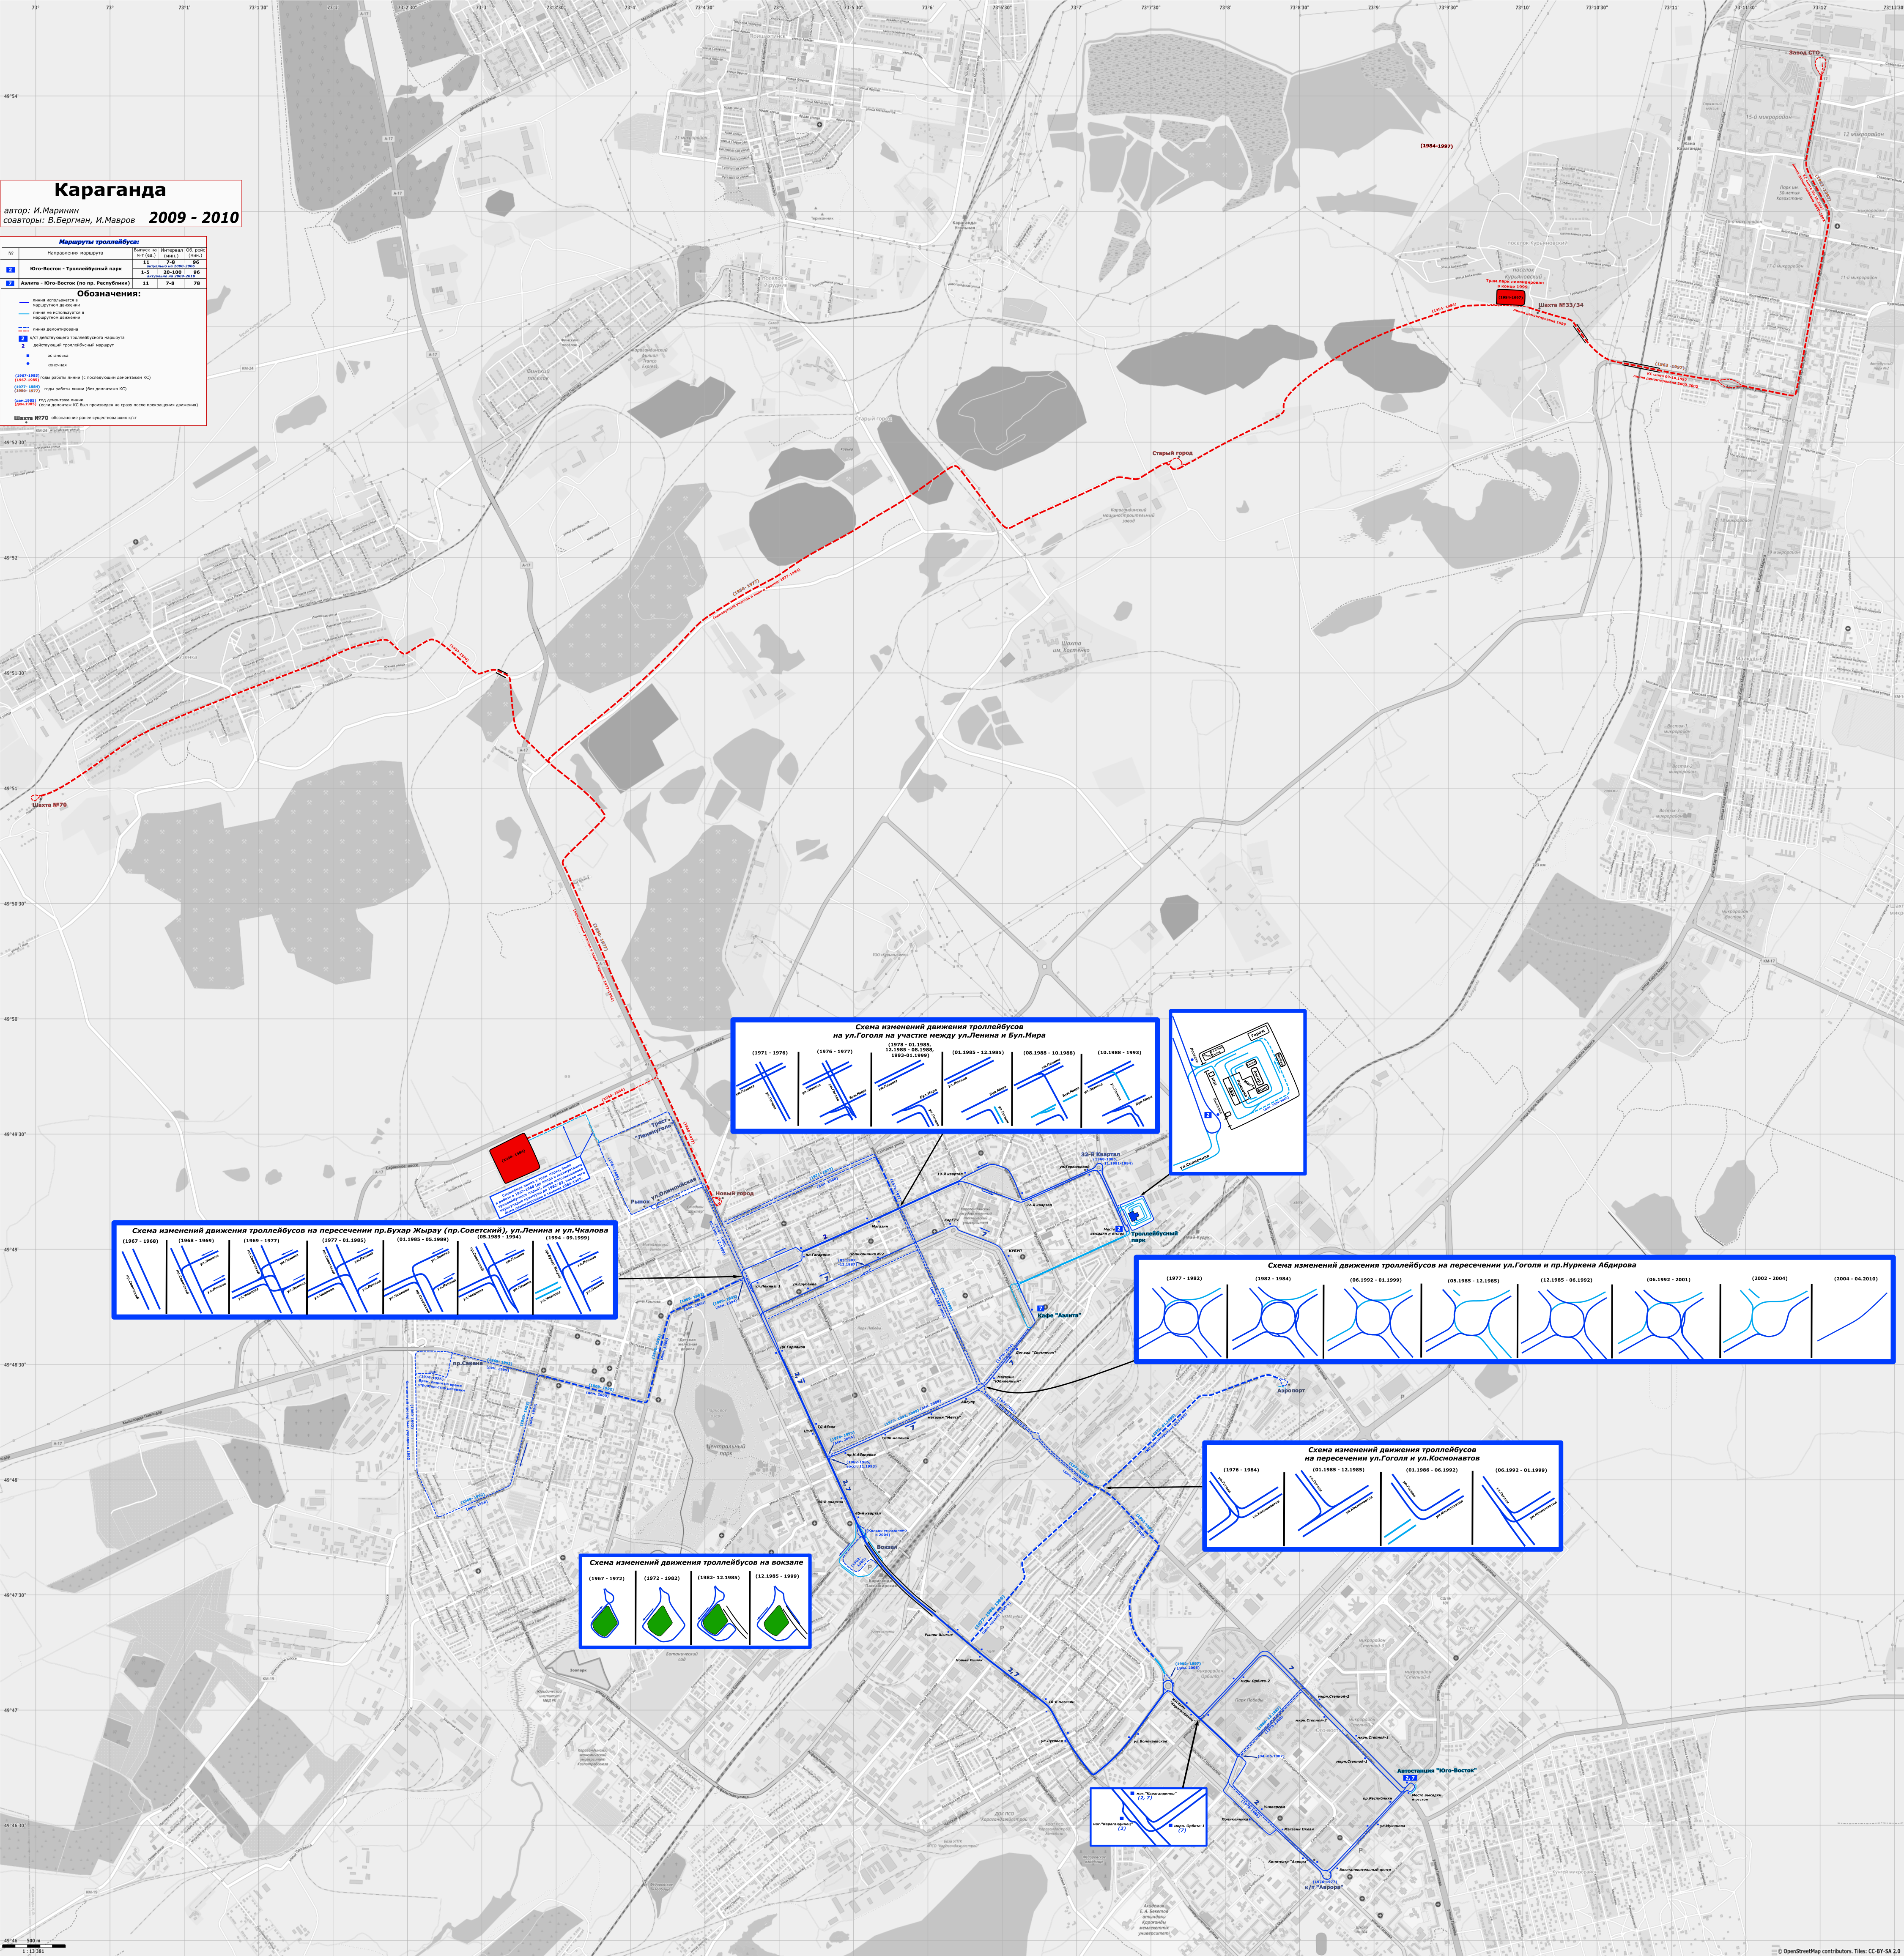1904x1956 pixels.
Task: Open the ул.Гоголя / ул.Космонавтов changes inset
Action: (1383, 1496)
